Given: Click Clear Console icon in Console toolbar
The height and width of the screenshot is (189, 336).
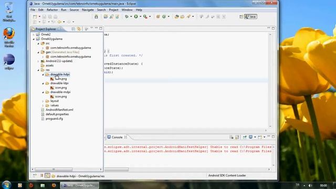Looking at the screenshot, I should point(232,137).
